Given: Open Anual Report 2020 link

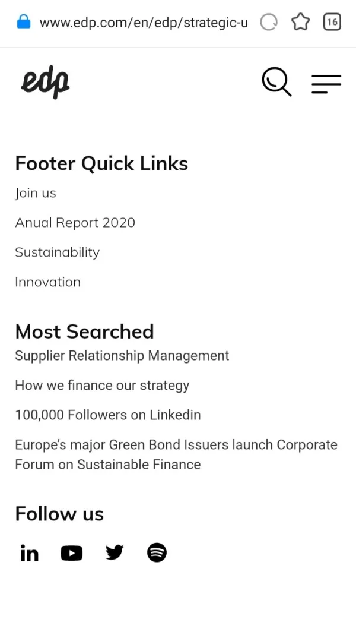Looking at the screenshot, I should (x=75, y=223).
